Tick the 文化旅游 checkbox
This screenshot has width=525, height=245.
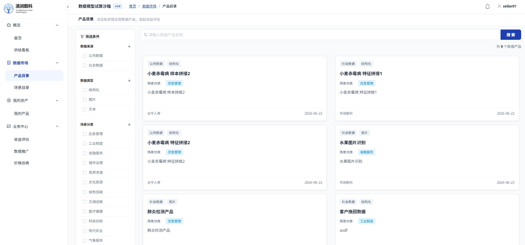(85, 182)
